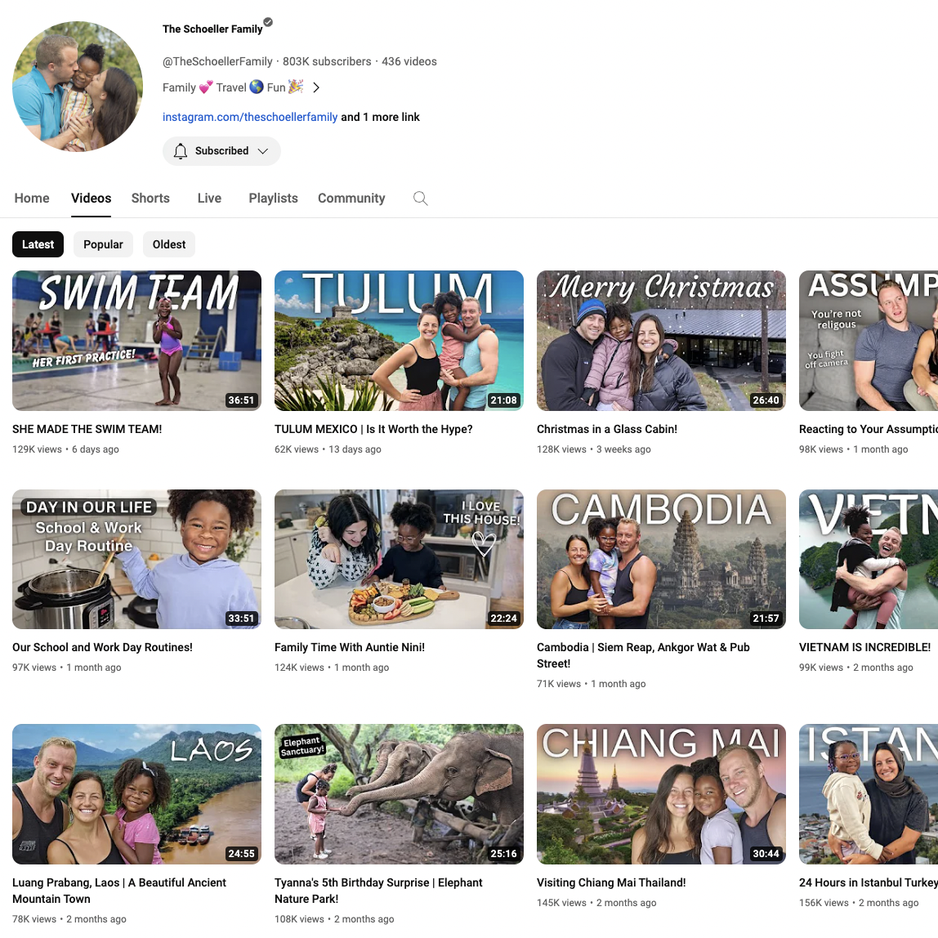Open the SWIM TEAM video thumbnail
Viewport: 938px width, 938px height.
click(136, 341)
